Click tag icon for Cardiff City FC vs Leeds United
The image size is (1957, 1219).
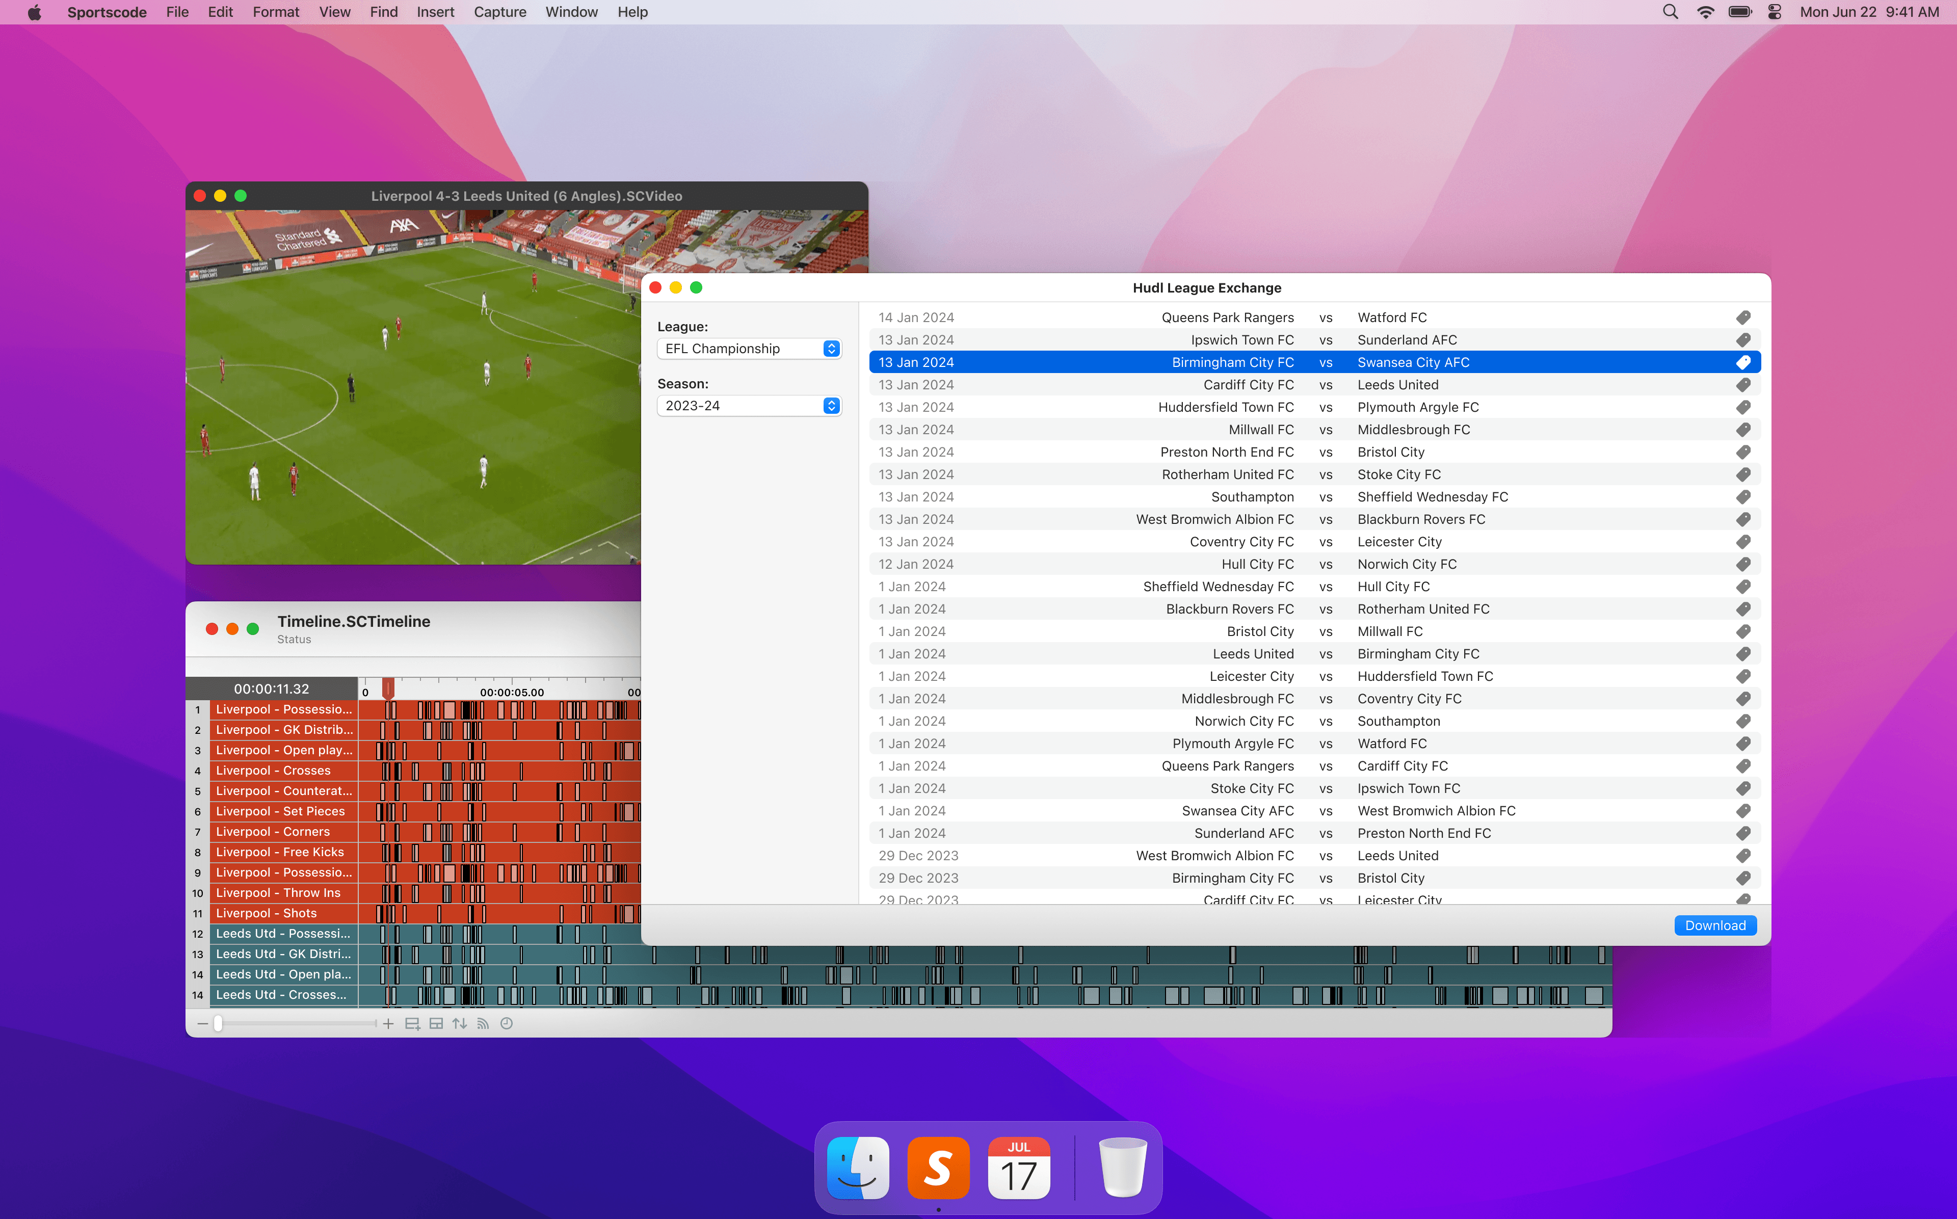[x=1742, y=385]
